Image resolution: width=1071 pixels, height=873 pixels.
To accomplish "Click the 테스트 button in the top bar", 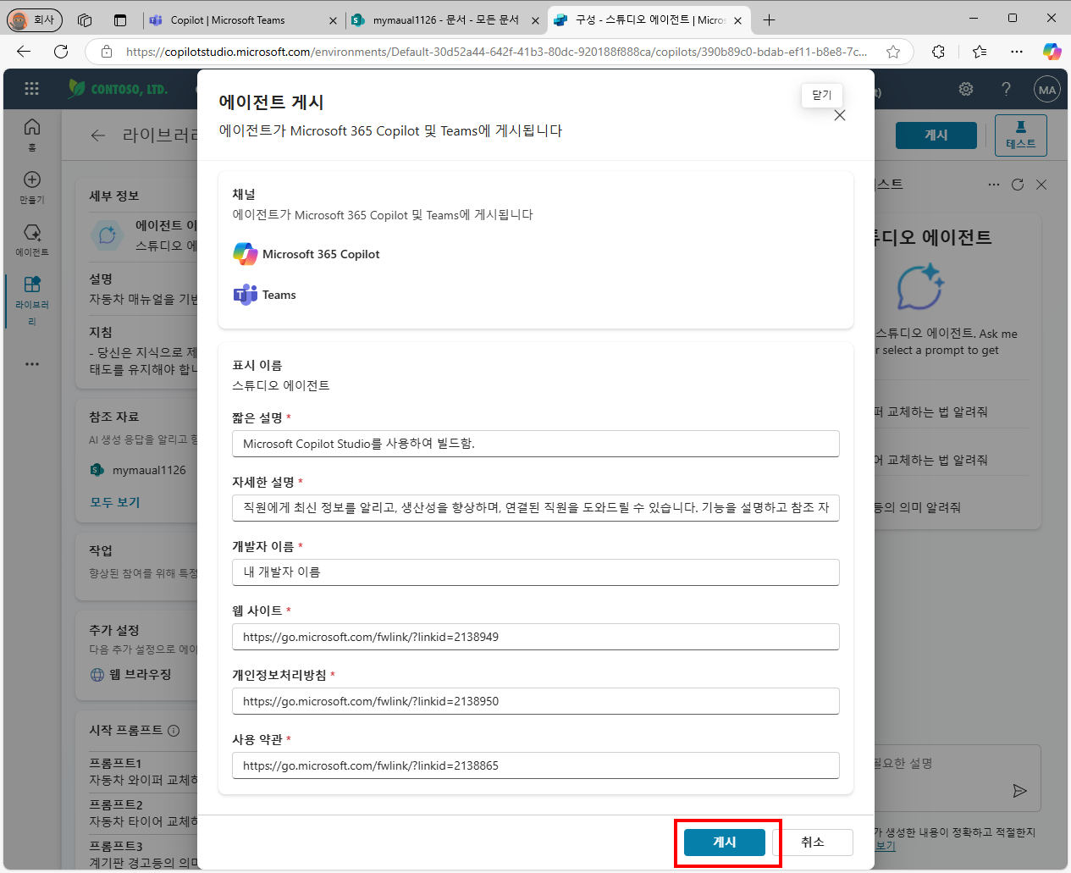I will [x=1021, y=135].
